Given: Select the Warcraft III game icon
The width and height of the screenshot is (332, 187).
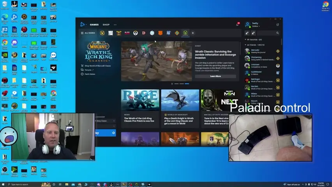Looking at the screenshot, I should pos(119,33).
